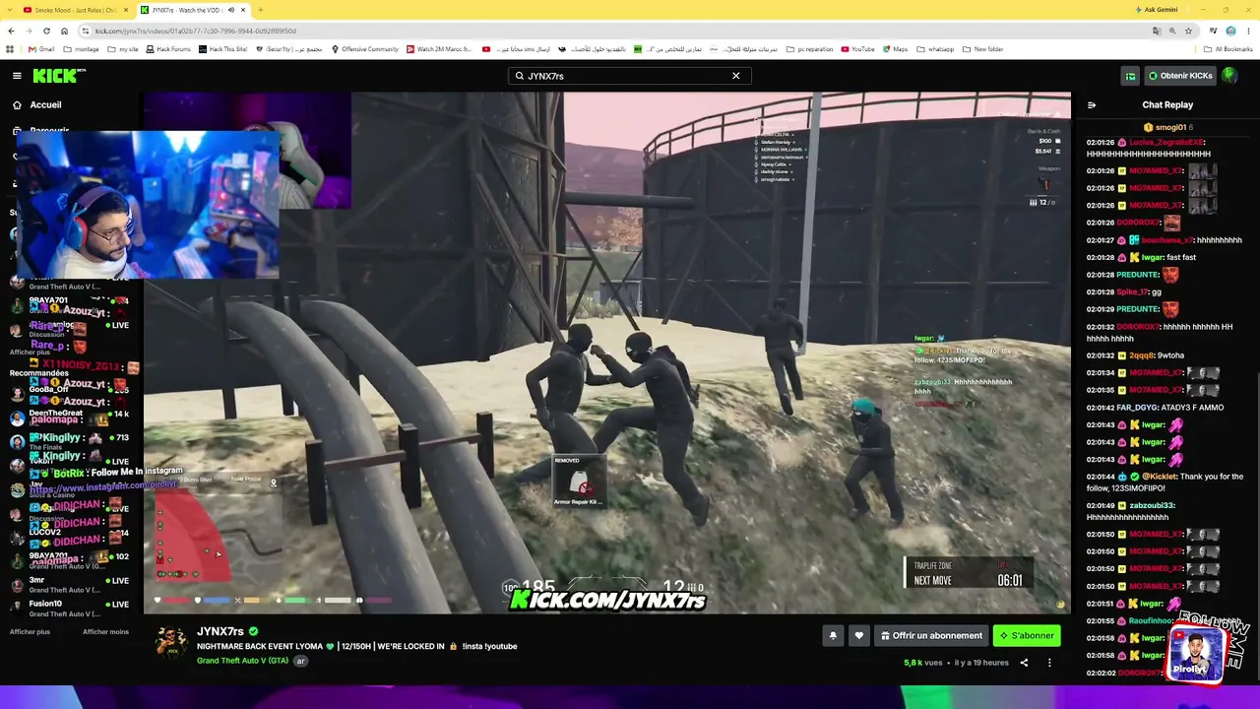The height and width of the screenshot is (709, 1260).
Task: Open Offensive Community bookmark
Action: click(365, 49)
